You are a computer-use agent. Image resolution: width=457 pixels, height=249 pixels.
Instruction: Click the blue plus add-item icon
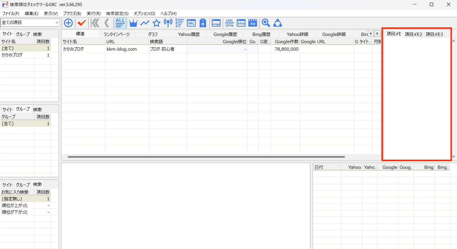(x=68, y=23)
